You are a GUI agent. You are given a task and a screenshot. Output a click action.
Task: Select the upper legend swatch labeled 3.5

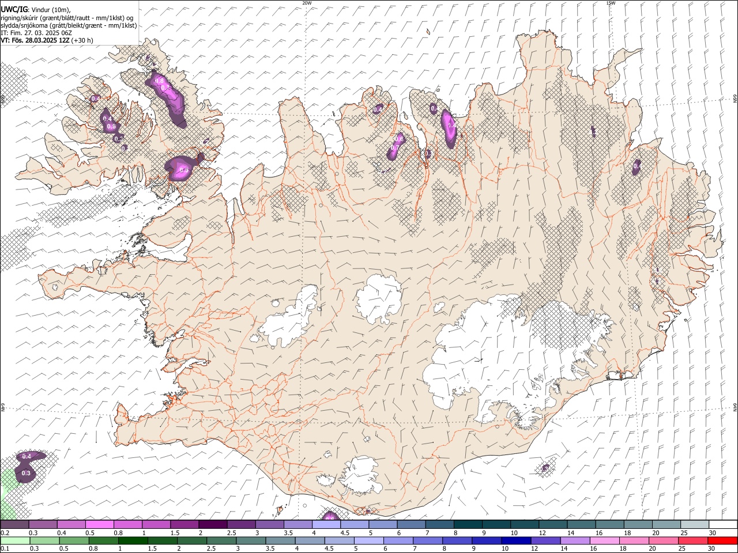[298, 524]
